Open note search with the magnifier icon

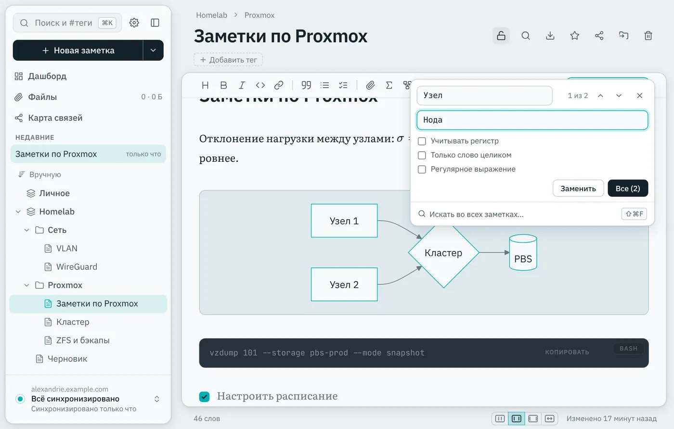coord(526,36)
